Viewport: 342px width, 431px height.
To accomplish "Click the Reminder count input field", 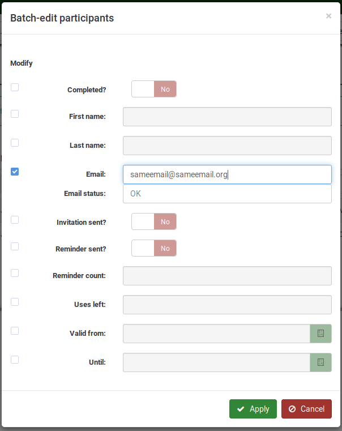I will (x=227, y=276).
